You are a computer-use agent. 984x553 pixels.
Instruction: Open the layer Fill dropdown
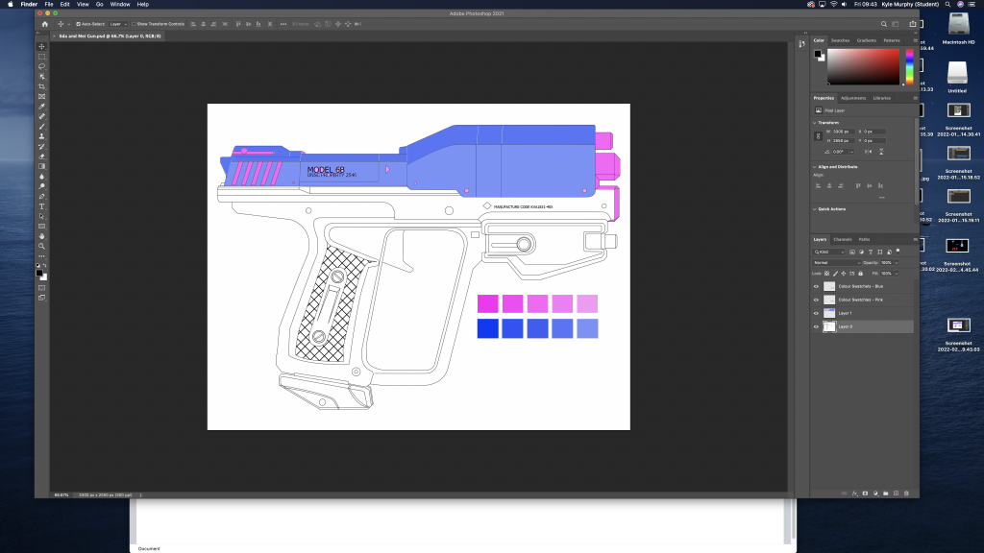(x=897, y=274)
